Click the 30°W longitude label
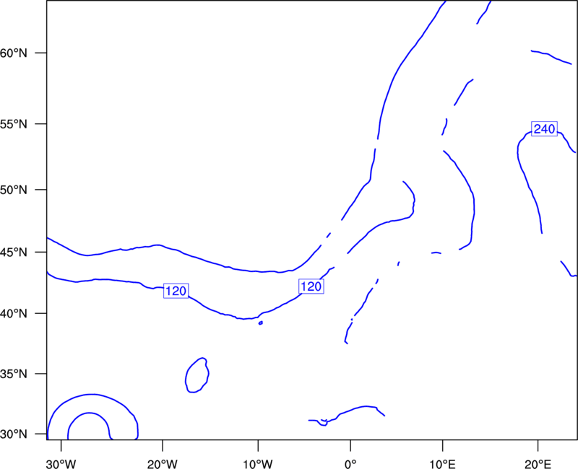578x469 pixels. point(61,464)
